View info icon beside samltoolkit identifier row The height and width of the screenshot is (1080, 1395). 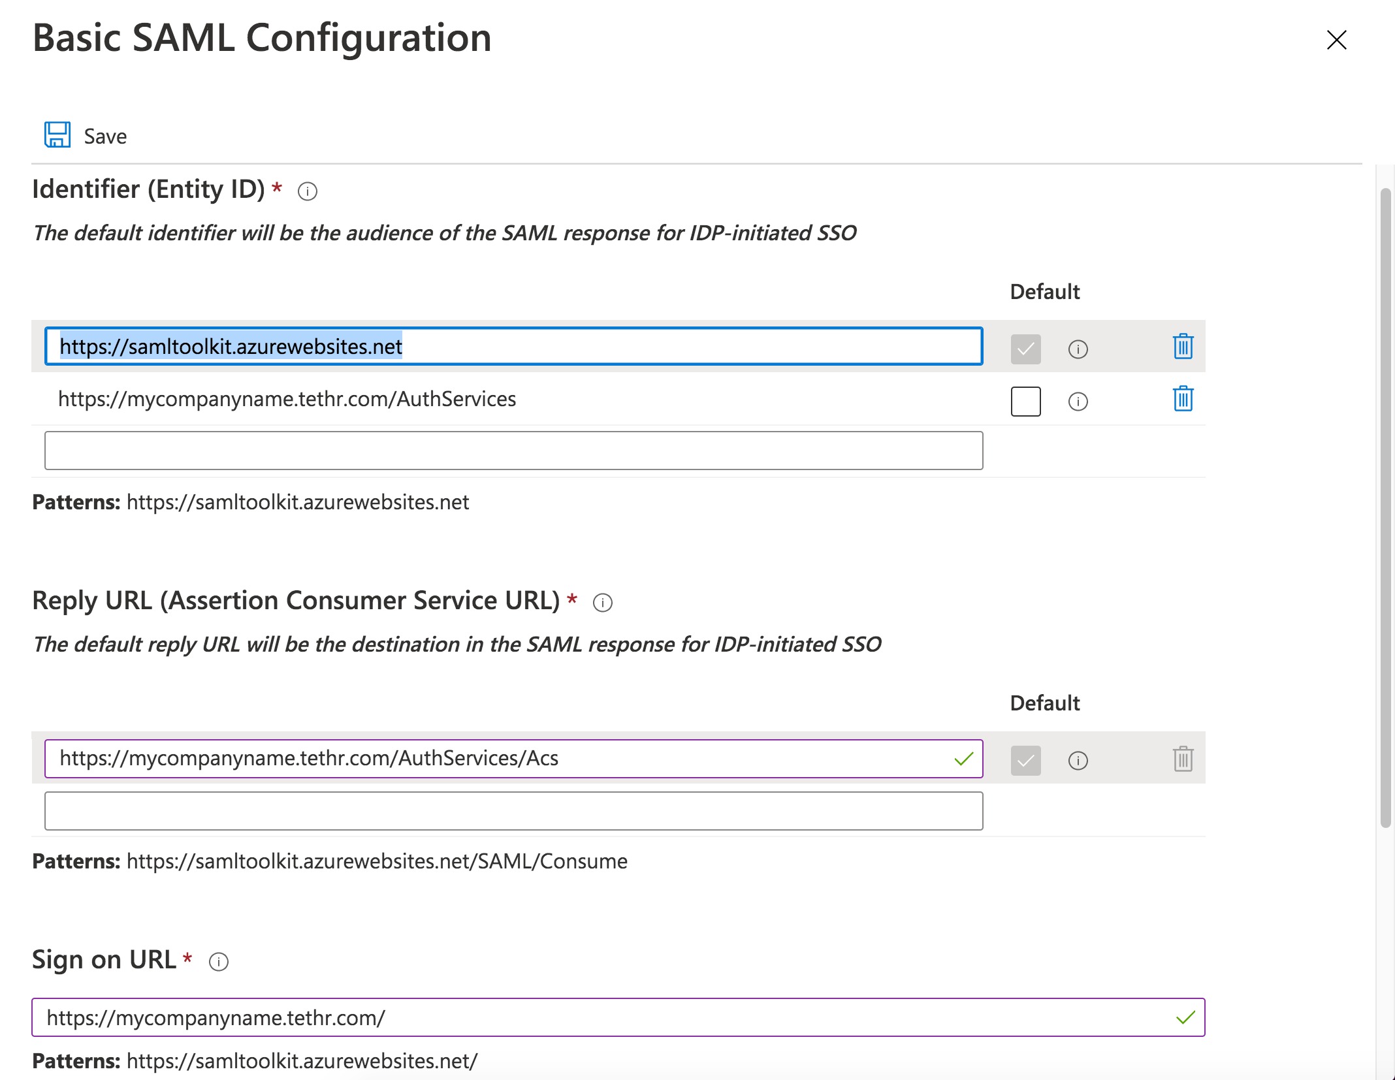tap(1078, 349)
